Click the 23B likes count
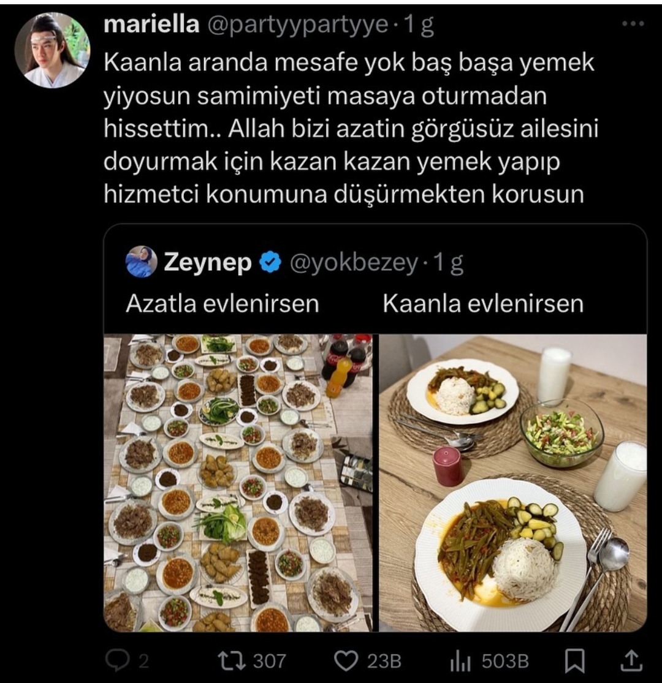 tap(383, 660)
